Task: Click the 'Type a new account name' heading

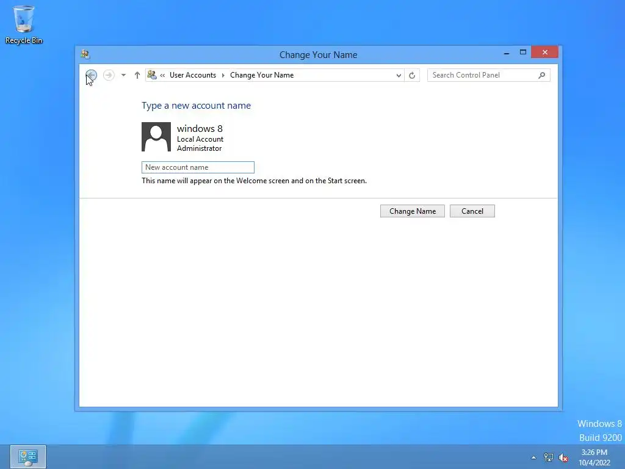Action: (x=196, y=105)
